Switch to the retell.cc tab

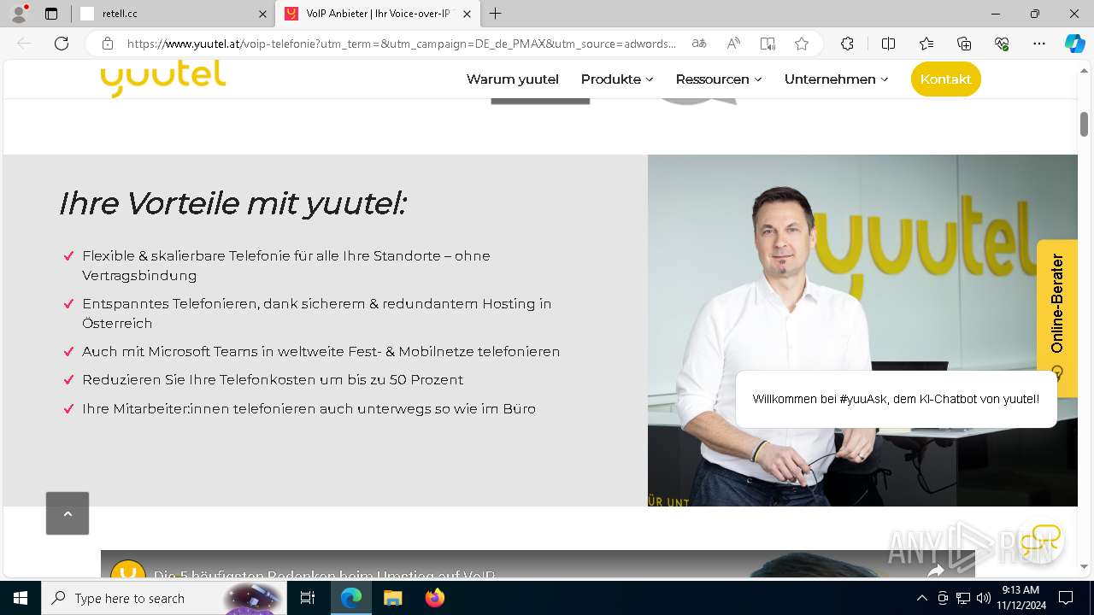173,14
